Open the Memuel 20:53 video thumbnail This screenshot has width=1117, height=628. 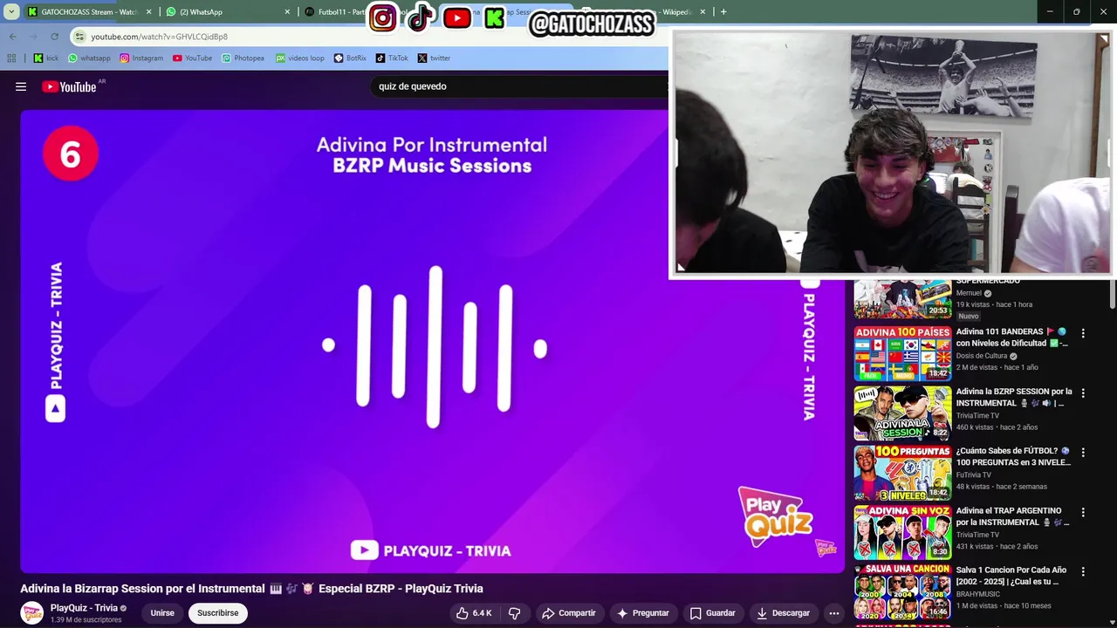[902, 299]
